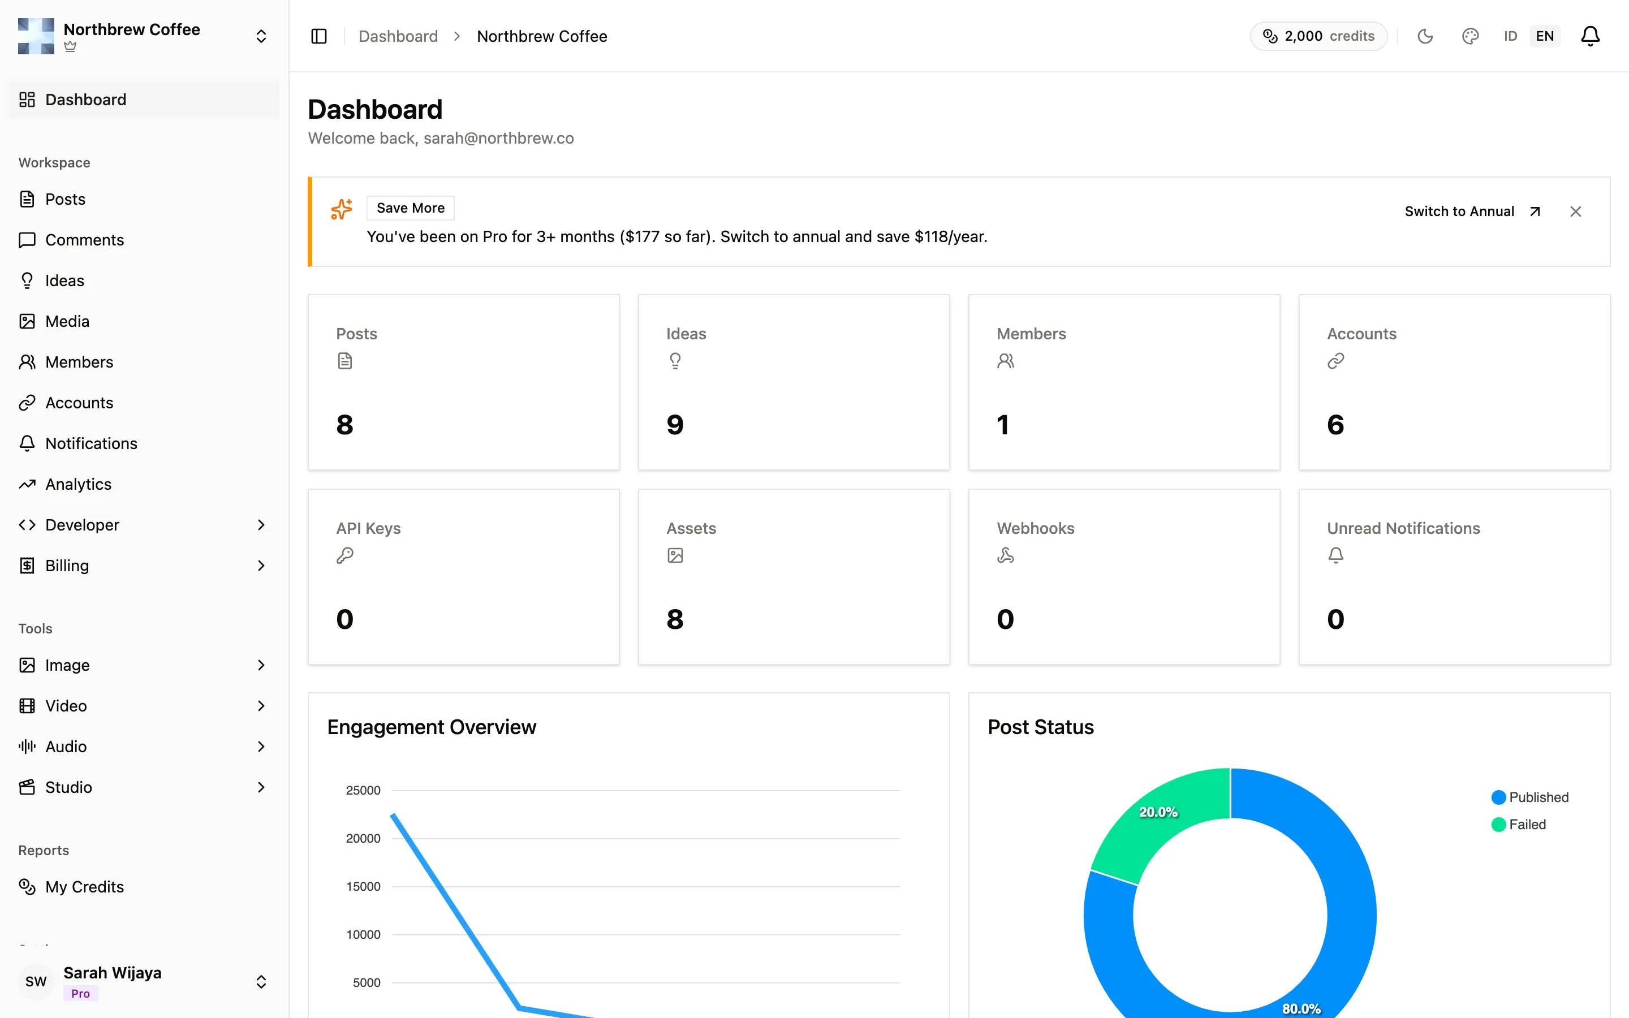This screenshot has width=1629, height=1018.
Task: Click the Developer code brackets icon
Action: (27, 525)
